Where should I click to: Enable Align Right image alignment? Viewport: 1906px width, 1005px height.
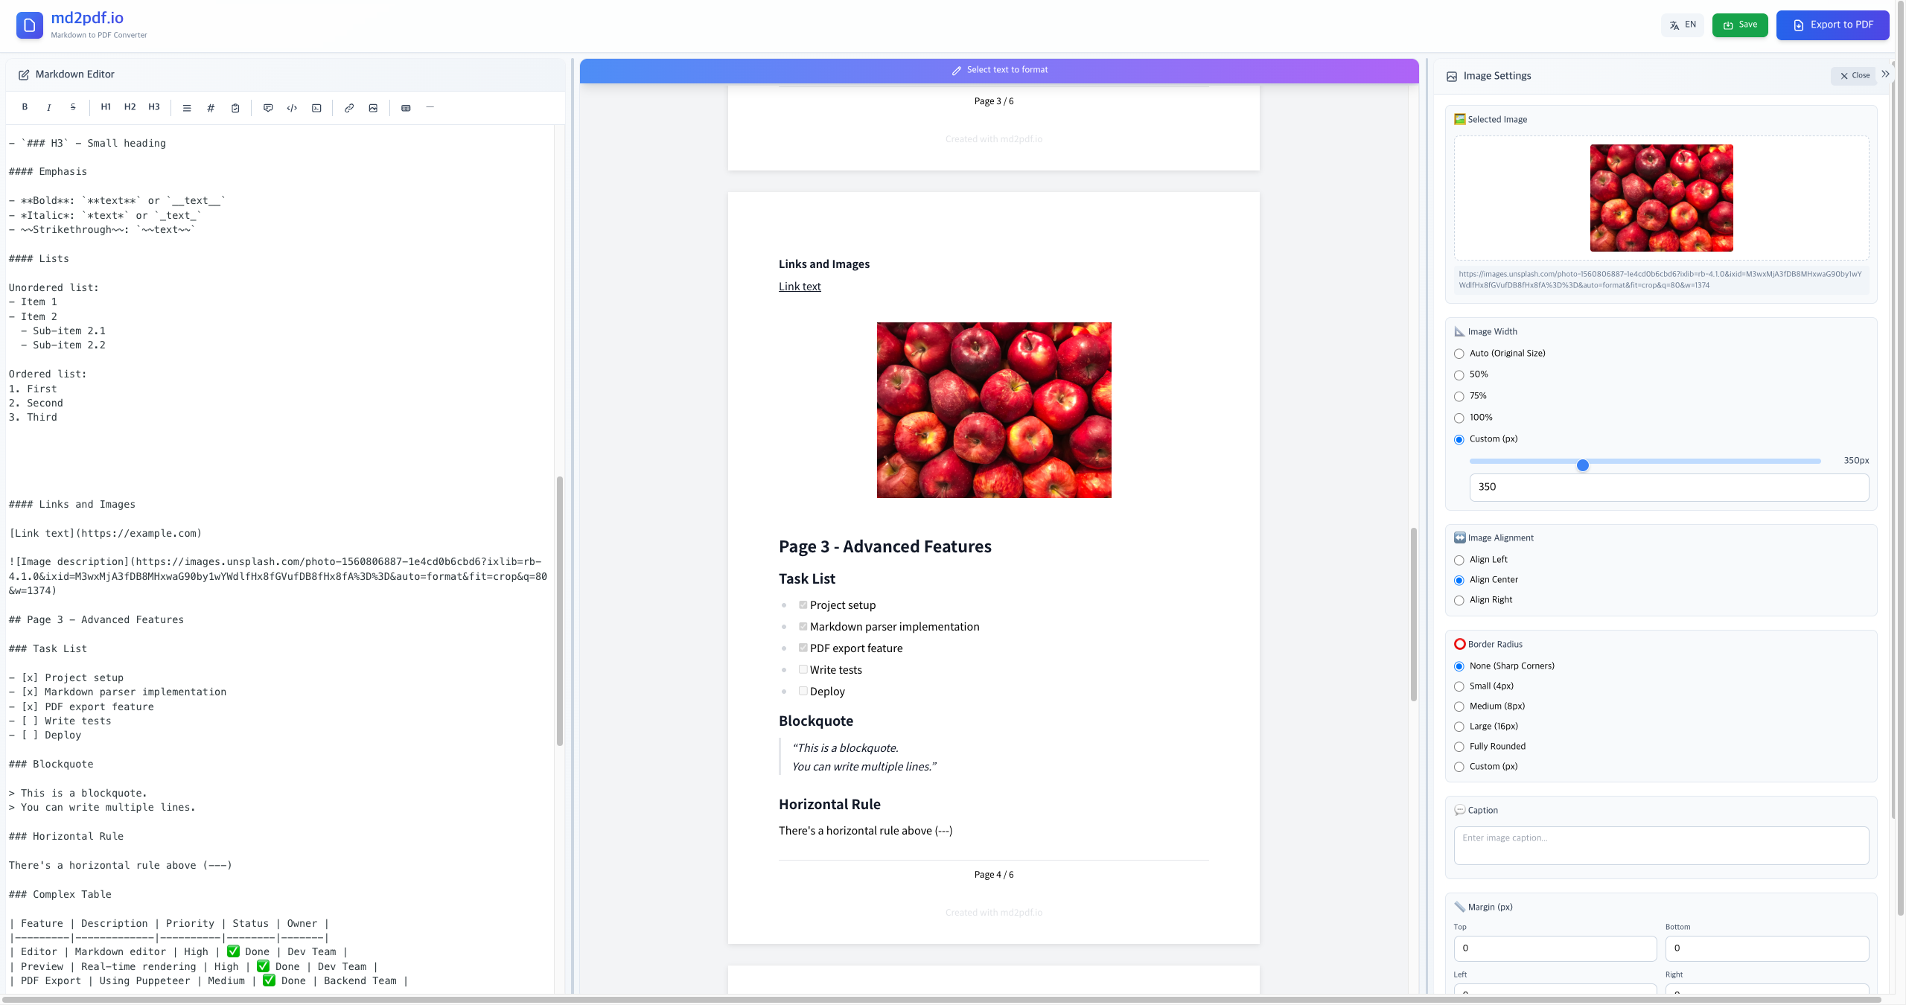[1459, 600]
